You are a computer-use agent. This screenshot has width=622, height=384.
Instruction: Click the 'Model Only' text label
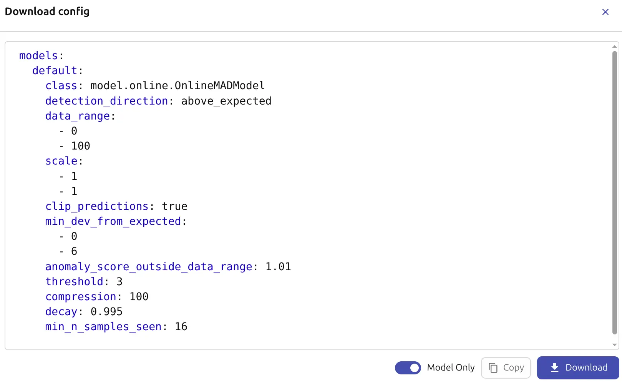(451, 368)
